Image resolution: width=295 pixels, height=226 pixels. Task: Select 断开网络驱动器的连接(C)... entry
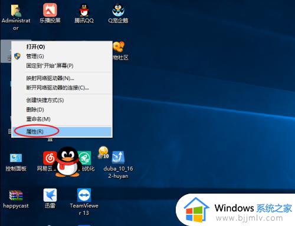point(62,88)
